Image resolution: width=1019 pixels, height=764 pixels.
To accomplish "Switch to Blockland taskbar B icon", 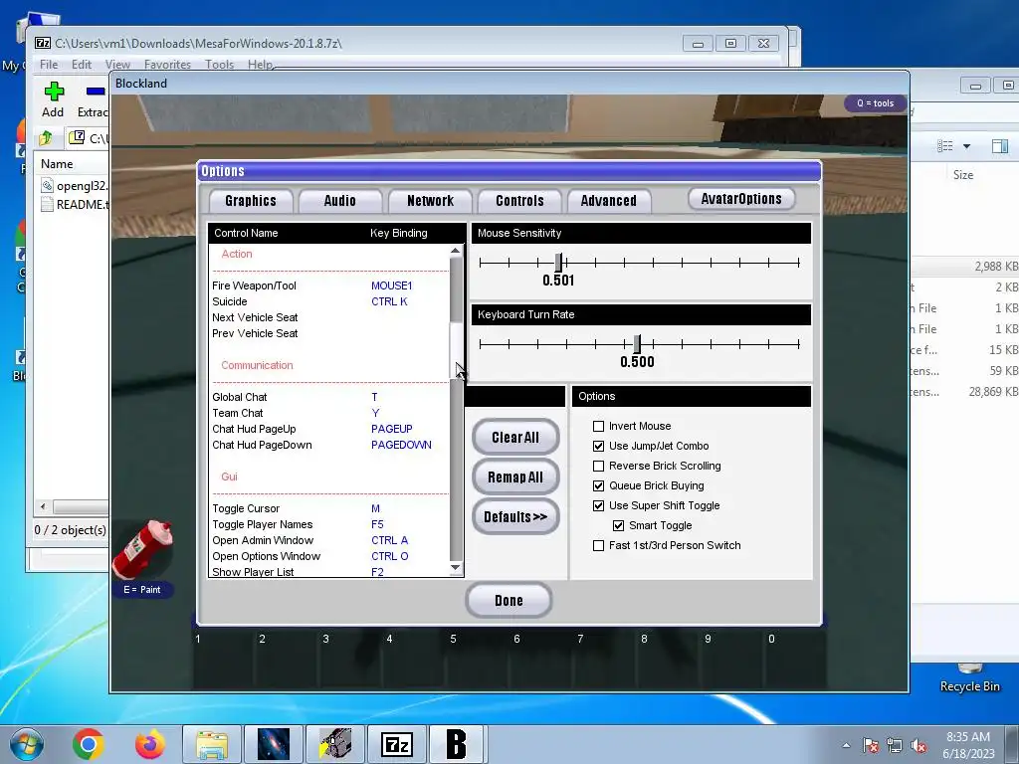I will click(456, 744).
